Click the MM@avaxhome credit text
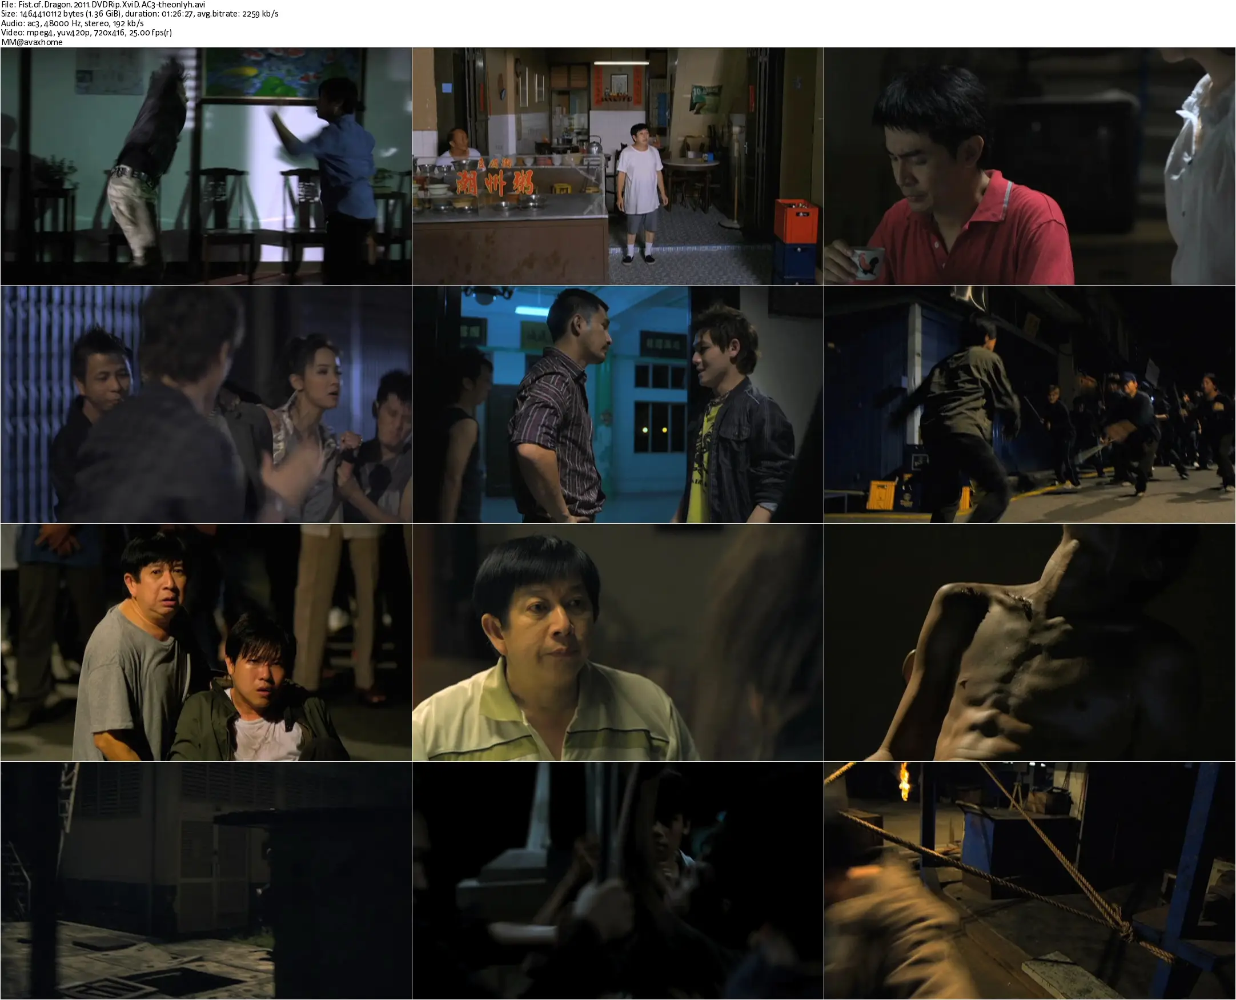The width and height of the screenshot is (1236, 1000). point(31,42)
